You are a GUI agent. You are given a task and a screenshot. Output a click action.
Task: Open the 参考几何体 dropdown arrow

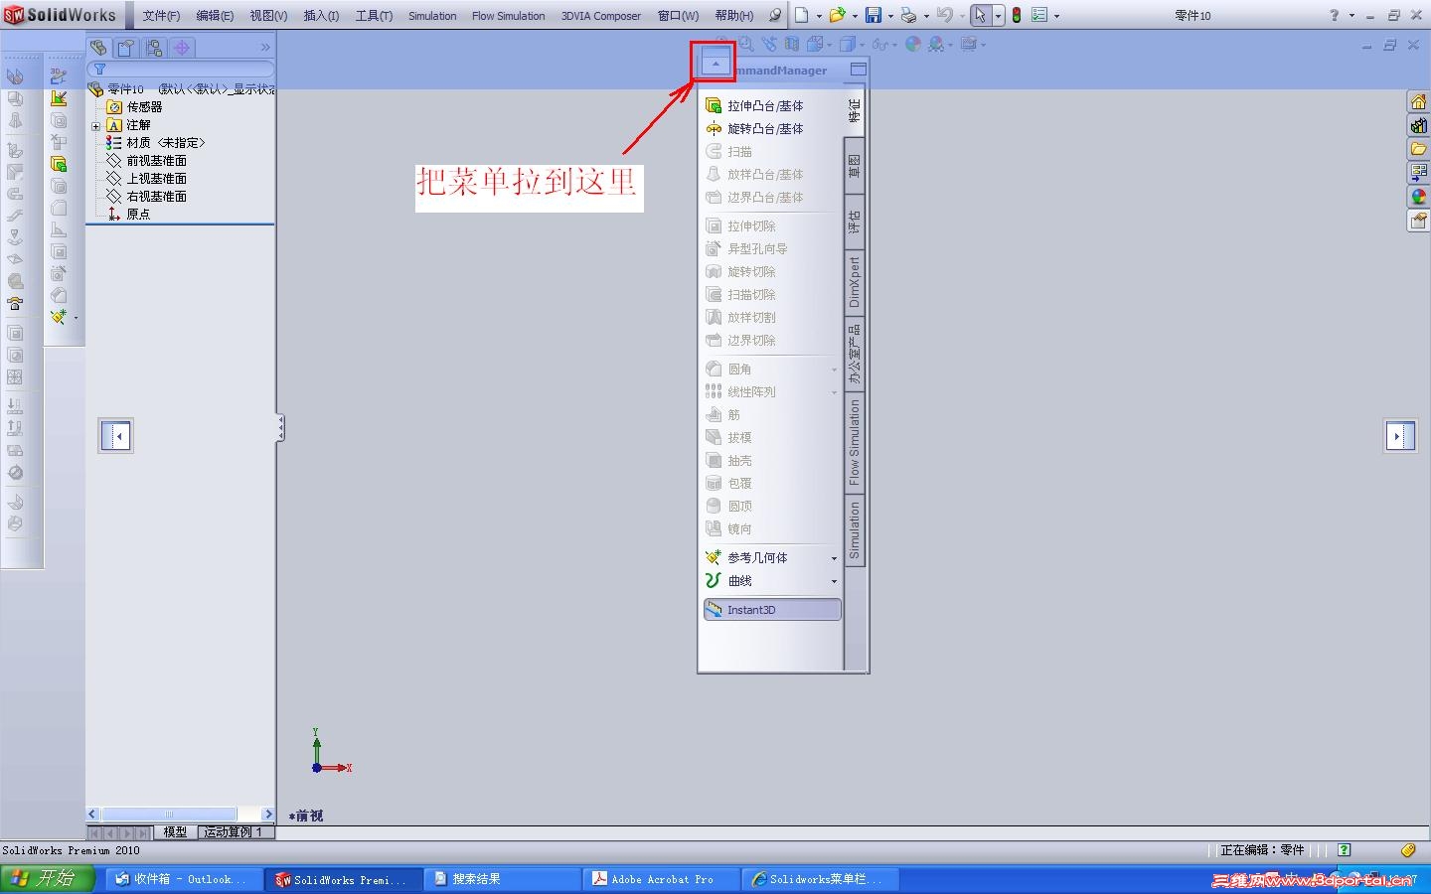tap(834, 558)
